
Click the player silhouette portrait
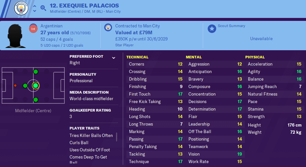pyautogui.click(x=15, y=36)
